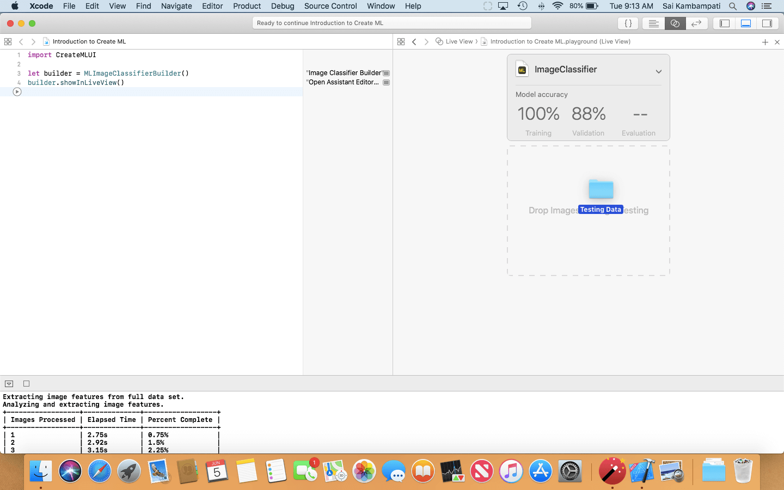This screenshot has width=784, height=490.
Task: Show quick look for Image Classifier Builder result
Action: 386,73
